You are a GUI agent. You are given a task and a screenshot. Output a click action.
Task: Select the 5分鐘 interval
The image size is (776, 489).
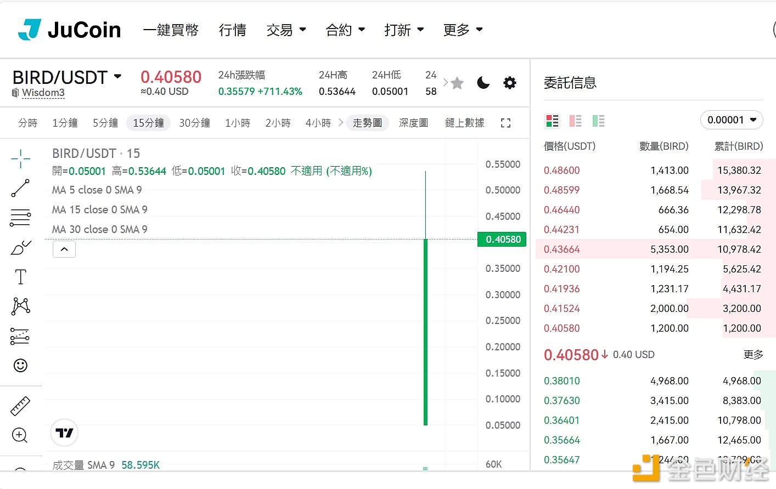tap(105, 123)
